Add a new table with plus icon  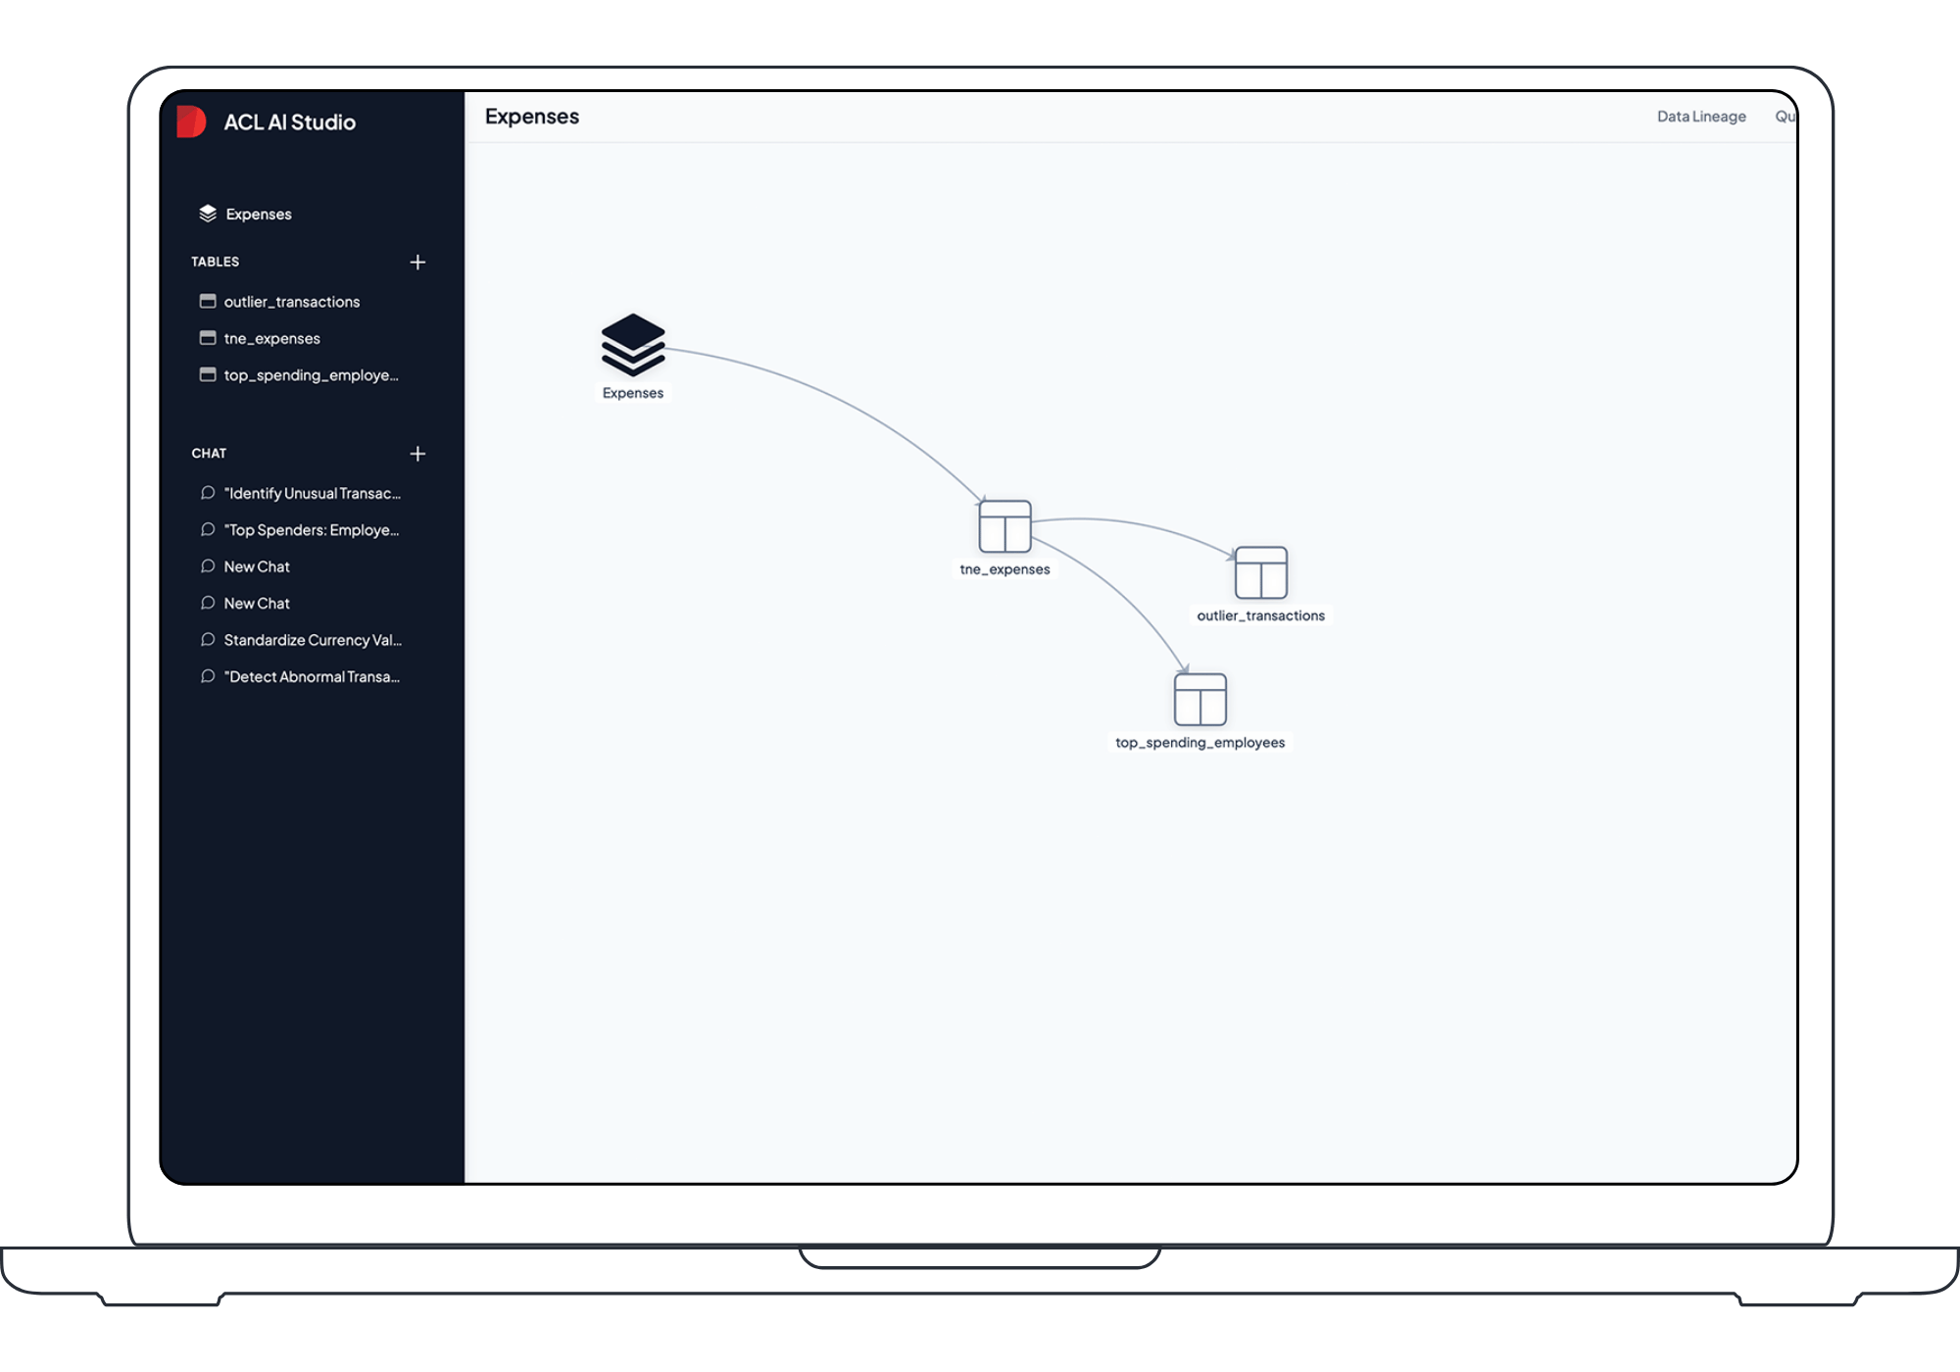[x=417, y=262]
